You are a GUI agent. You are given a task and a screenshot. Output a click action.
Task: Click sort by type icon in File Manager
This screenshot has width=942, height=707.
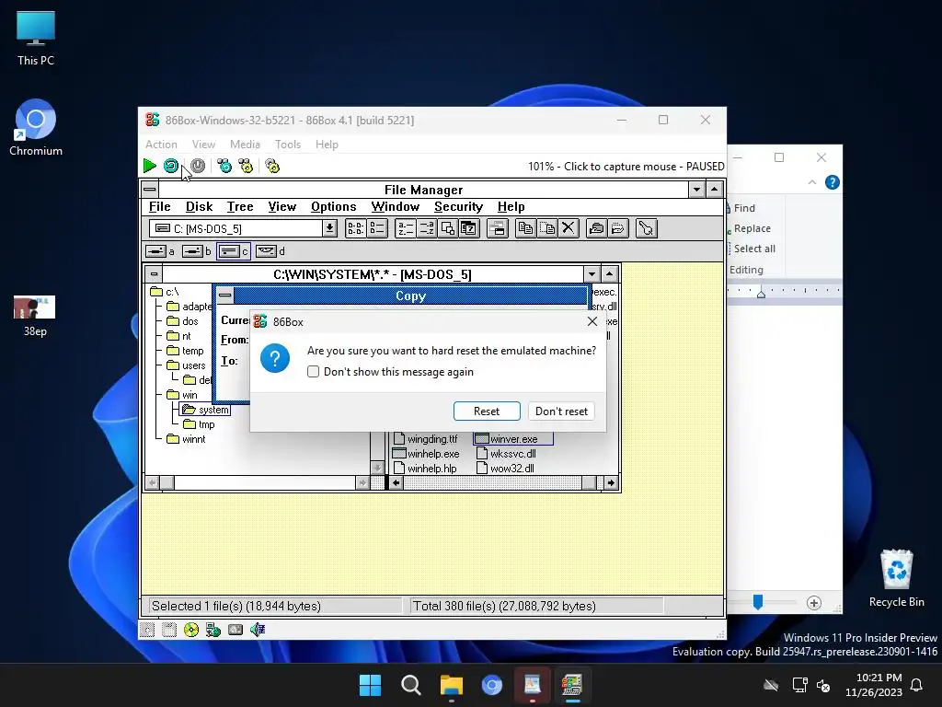point(427,228)
